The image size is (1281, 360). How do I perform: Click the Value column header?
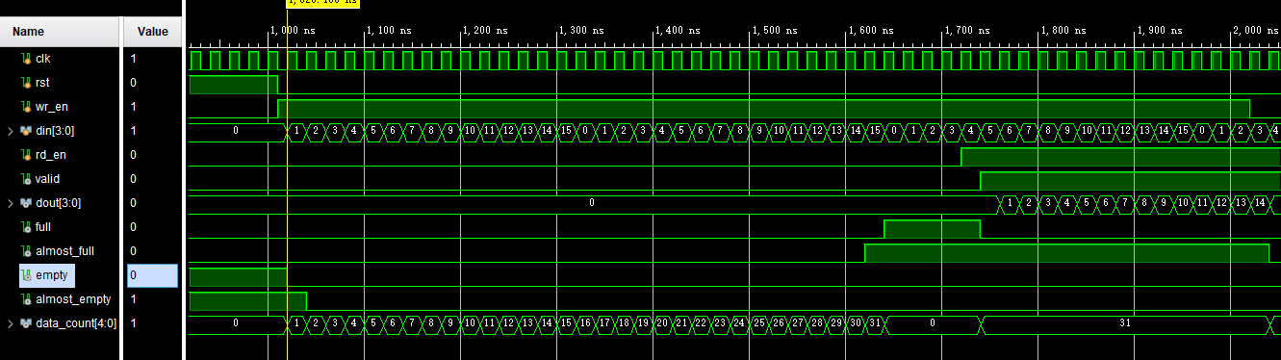pos(152,32)
